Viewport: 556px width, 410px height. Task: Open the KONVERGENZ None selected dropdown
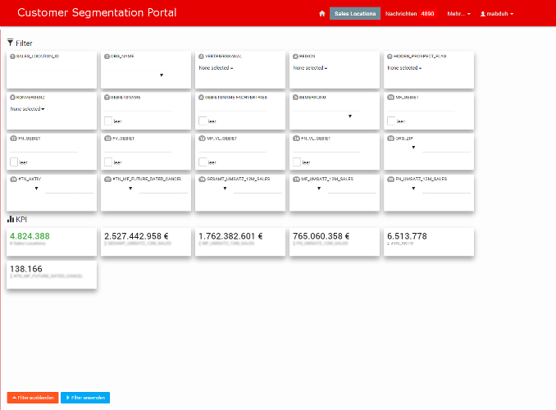tap(28, 108)
